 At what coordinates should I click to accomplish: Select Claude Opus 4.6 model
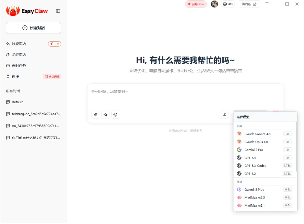(264, 142)
